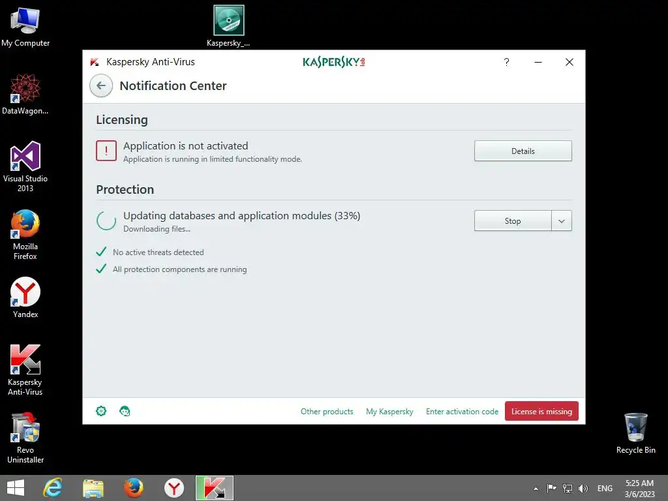The height and width of the screenshot is (501, 668).
Task: Click the 'Downloading files...' status text
Action: 157,229
